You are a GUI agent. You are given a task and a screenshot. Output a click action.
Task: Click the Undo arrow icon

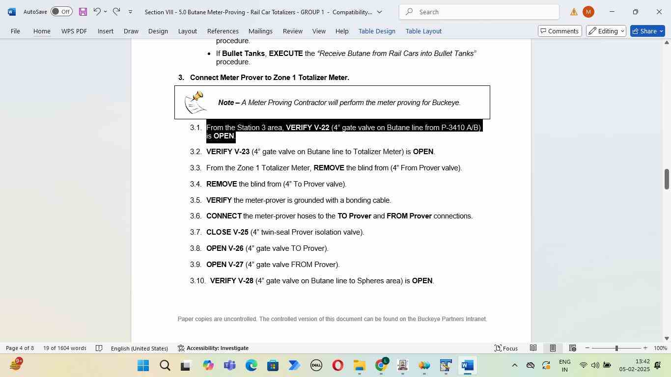pyautogui.click(x=97, y=12)
